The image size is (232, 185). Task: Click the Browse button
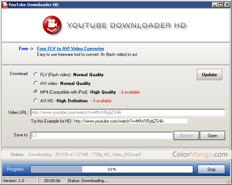[186, 136]
